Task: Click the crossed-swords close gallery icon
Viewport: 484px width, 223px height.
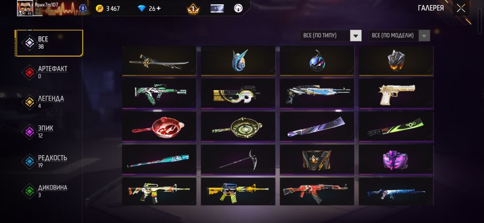Action: 461,8
